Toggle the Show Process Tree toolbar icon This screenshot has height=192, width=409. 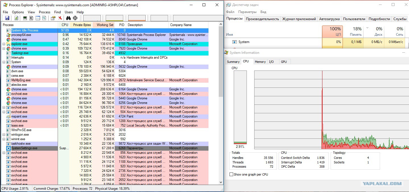click(x=31, y=18)
